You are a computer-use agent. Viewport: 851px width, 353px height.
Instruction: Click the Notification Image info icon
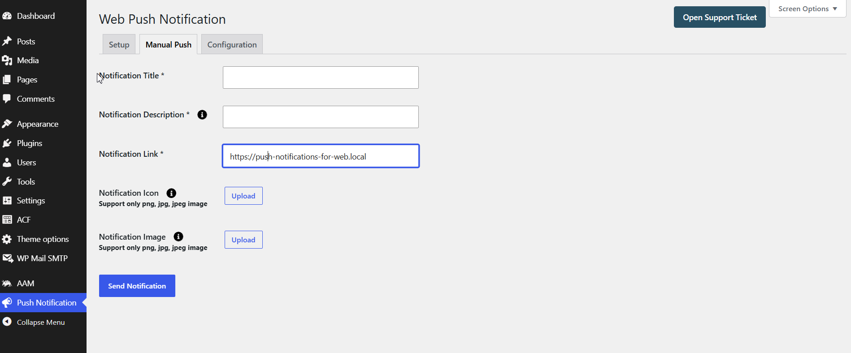178,237
